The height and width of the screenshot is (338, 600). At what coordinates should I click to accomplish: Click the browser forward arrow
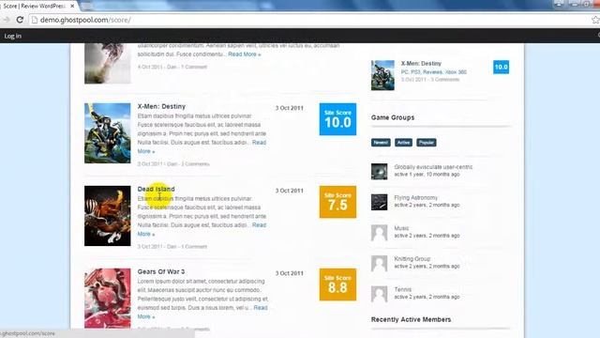coord(6,20)
